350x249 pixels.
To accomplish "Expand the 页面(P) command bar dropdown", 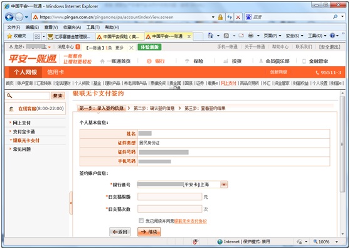I will [272, 36].
